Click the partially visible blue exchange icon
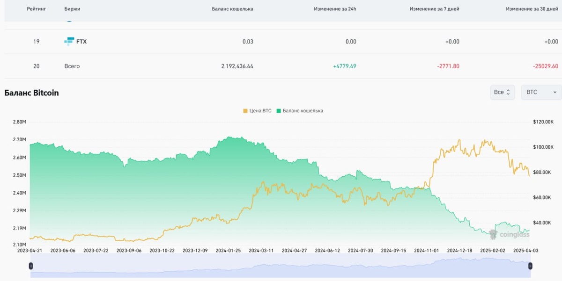 [x=69, y=21]
